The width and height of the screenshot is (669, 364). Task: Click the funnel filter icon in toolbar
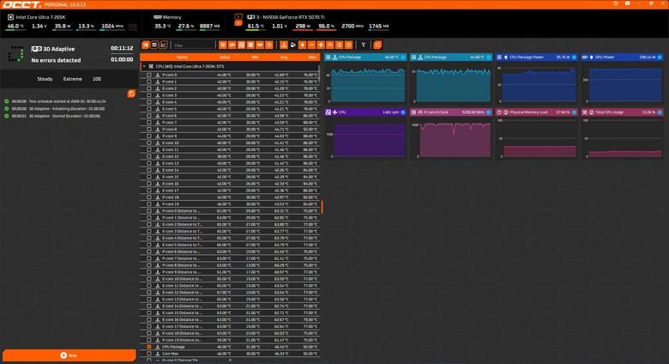(x=364, y=45)
